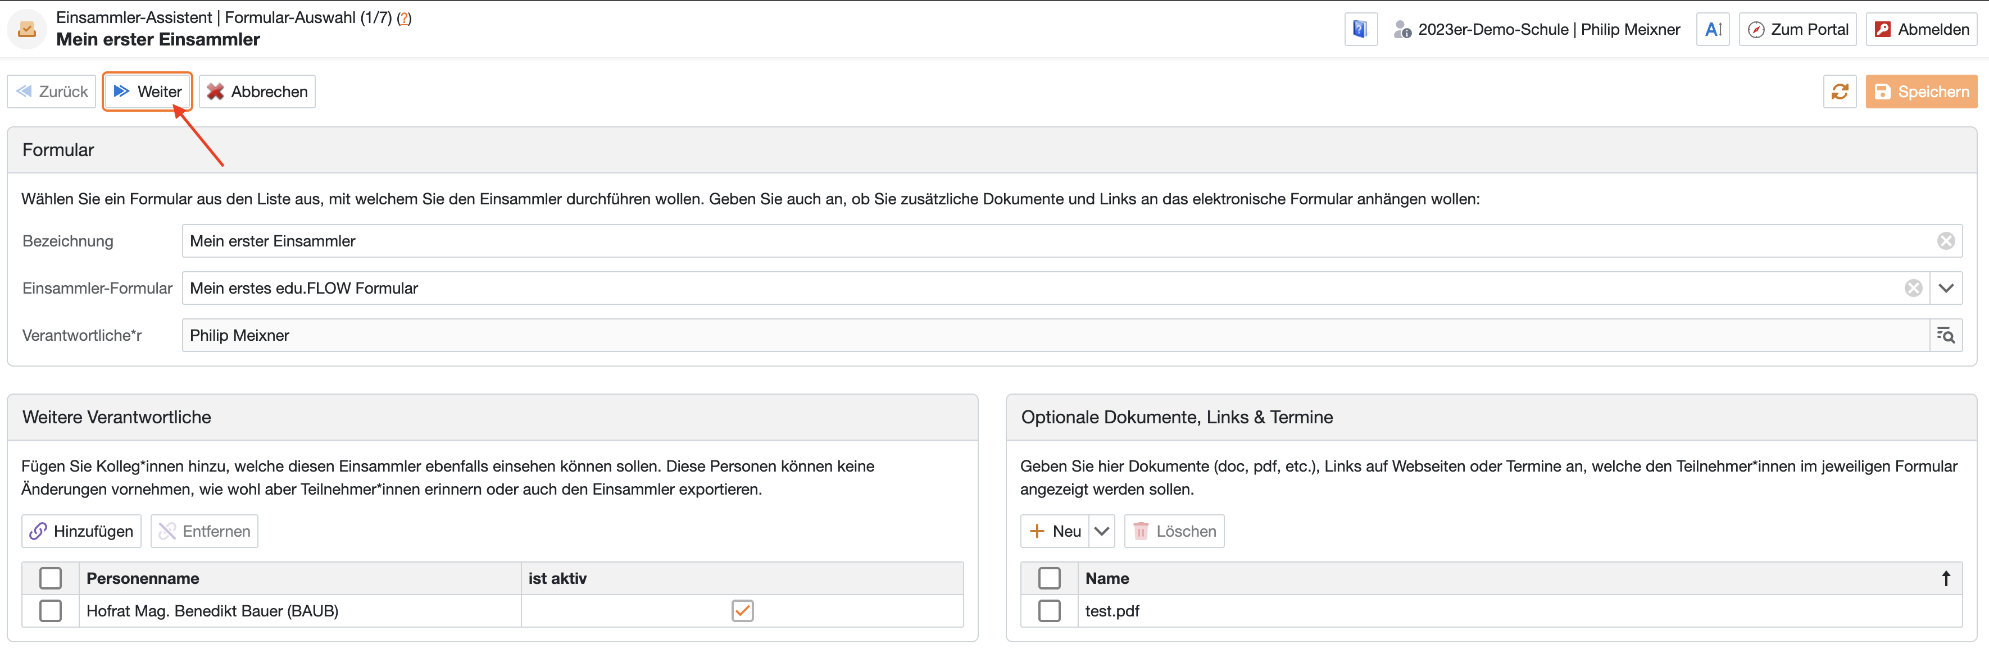Clear the Bezeichnung field with X icon
The image size is (1989, 649).
(x=1945, y=241)
